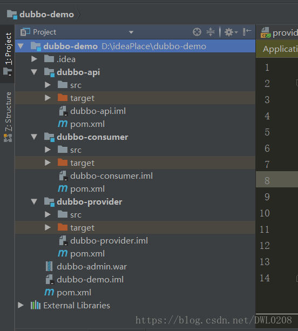
Task: Collapse the dubbo-provider module
Action: pos(34,202)
